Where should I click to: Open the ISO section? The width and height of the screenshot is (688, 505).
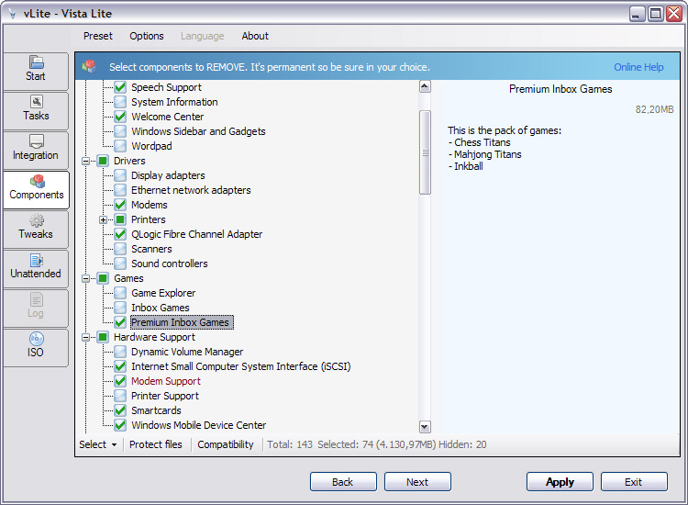pos(36,348)
